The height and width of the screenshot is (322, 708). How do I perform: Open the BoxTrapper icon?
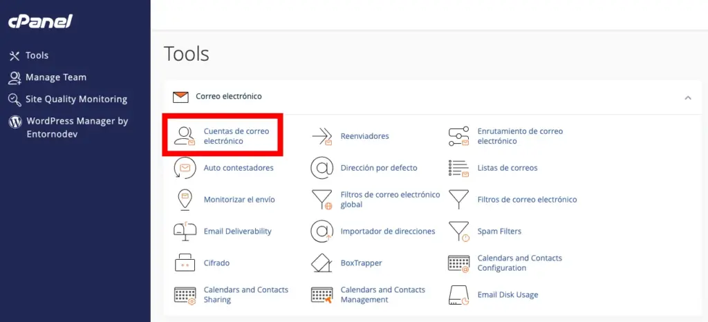[322, 263]
